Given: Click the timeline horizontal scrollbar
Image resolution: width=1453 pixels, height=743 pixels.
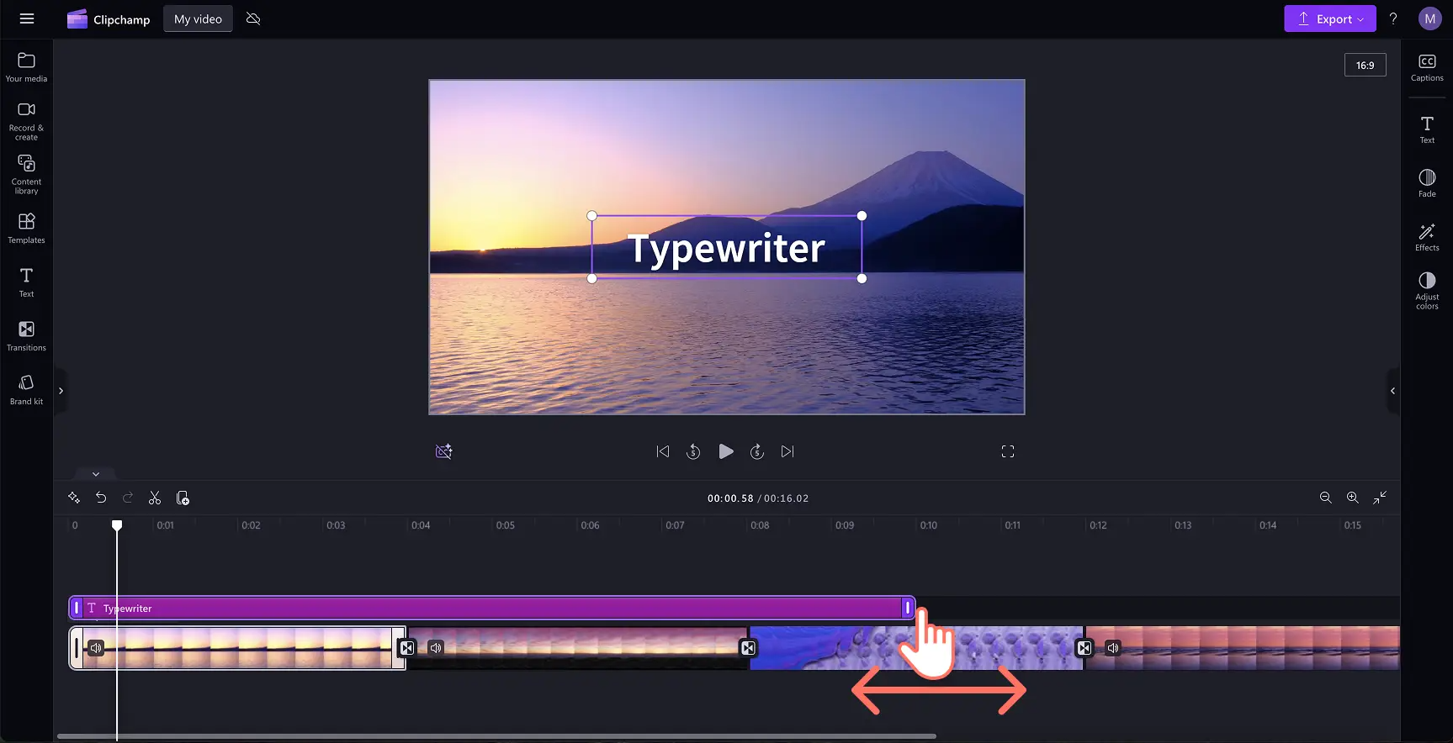Looking at the screenshot, I should click(496, 736).
